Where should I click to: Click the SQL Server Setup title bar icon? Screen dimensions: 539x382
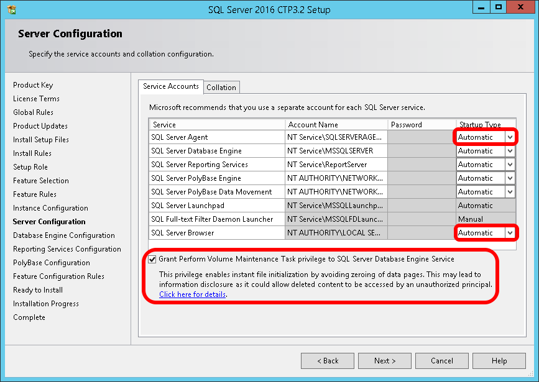tap(12, 9)
